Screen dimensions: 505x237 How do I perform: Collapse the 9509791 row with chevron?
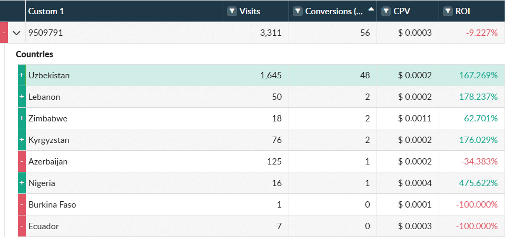click(16, 33)
